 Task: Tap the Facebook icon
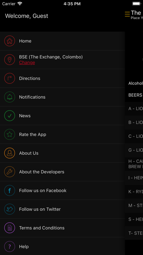9,191
